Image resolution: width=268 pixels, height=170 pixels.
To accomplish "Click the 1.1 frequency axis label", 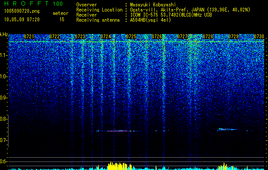I will [x=4, y=55].
